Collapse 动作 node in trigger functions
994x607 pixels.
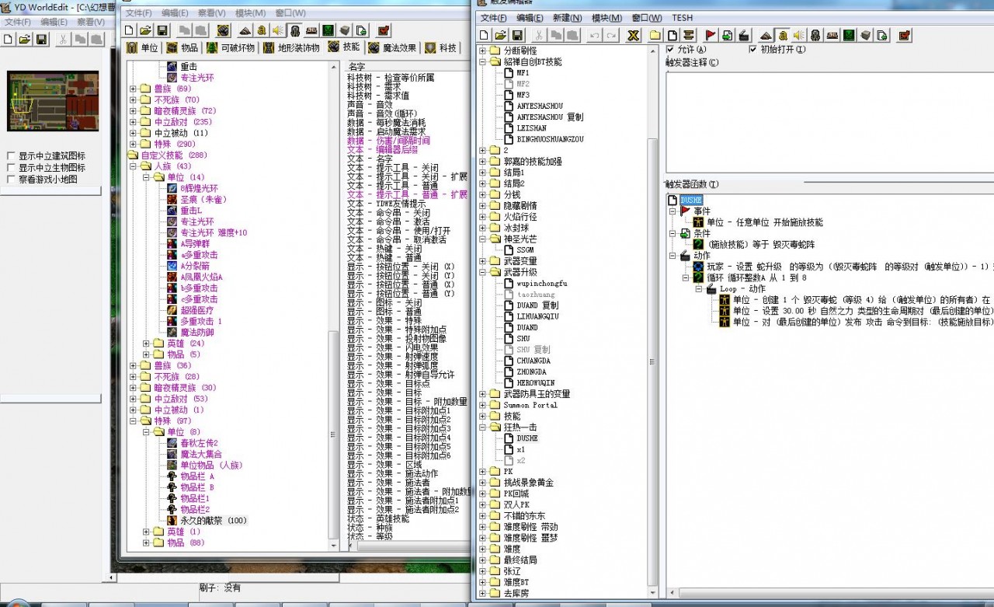point(673,255)
